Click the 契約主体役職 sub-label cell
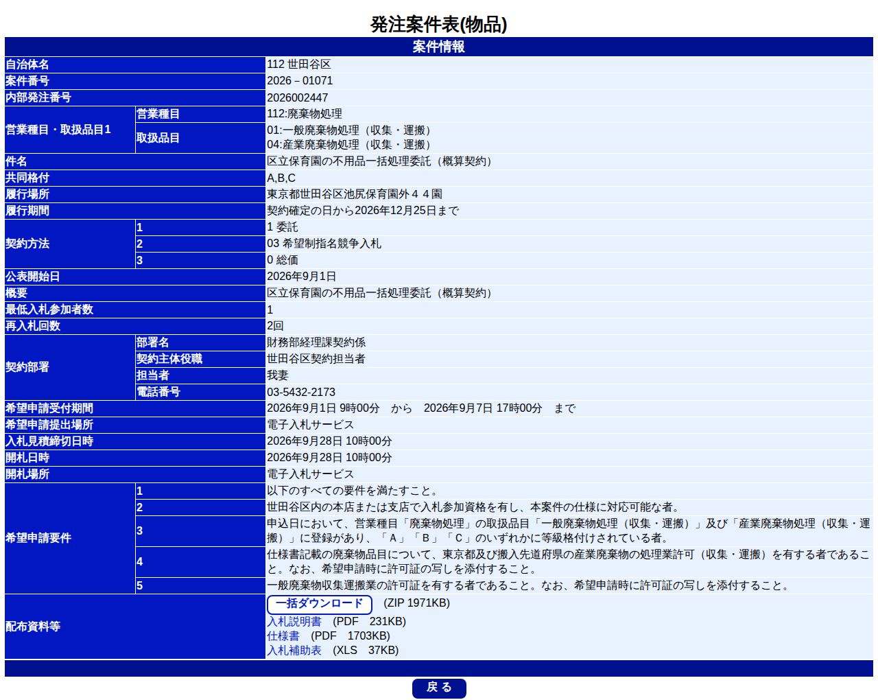The height and width of the screenshot is (700, 878). click(200, 359)
